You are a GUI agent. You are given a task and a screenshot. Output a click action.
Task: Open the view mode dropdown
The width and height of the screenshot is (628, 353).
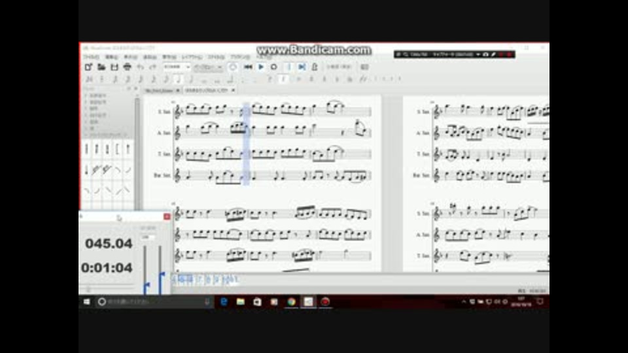pos(208,67)
